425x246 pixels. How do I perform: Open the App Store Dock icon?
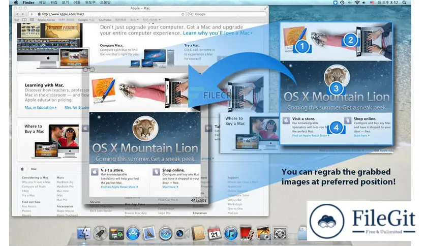[x=133, y=233]
